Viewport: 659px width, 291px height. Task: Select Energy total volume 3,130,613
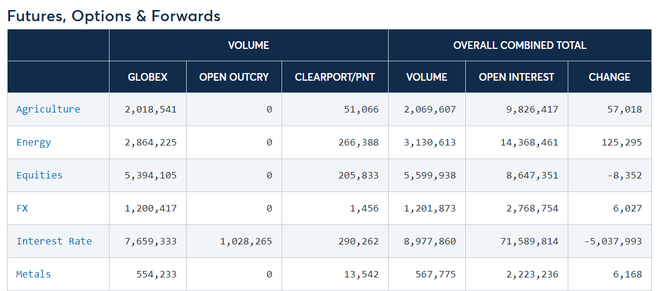429,142
